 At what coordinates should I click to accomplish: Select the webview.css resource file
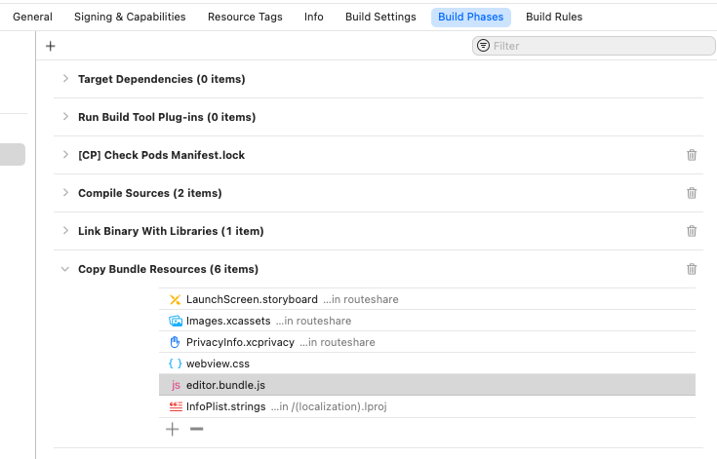tap(218, 363)
